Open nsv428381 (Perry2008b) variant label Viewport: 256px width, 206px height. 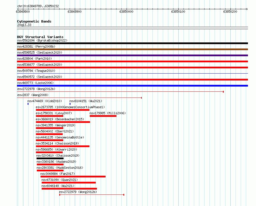pyautogui.click(x=36, y=46)
